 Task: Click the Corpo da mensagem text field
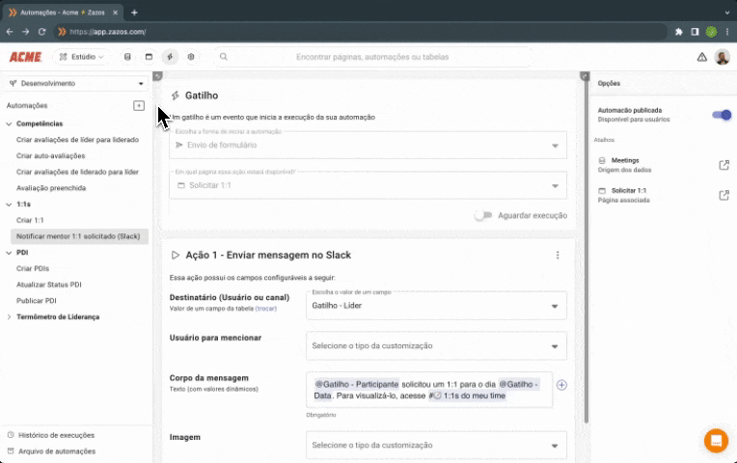click(x=429, y=390)
